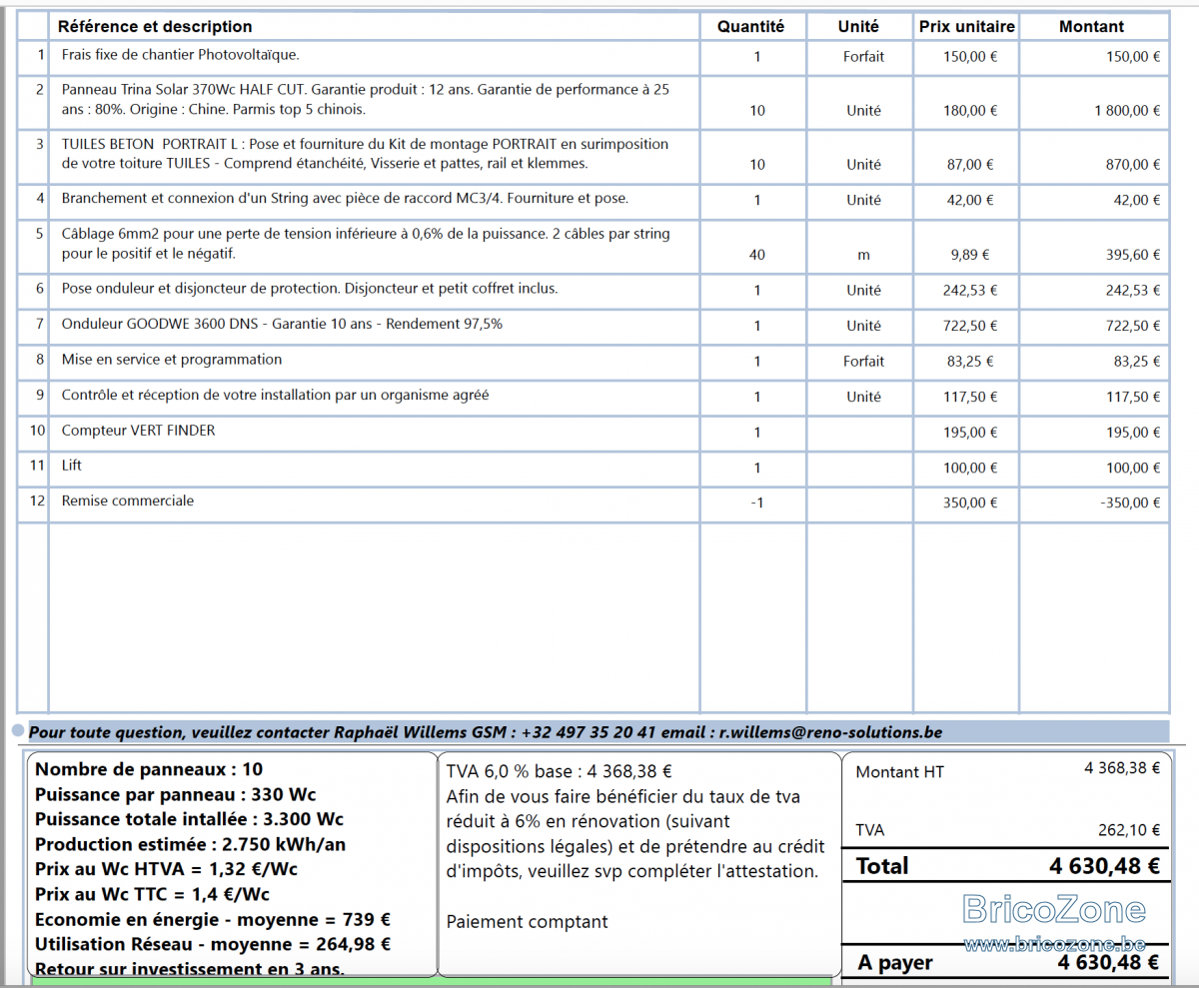This screenshot has width=1199, height=988.
Task: Select 'Remise commerciale' line
Action: click(128, 500)
